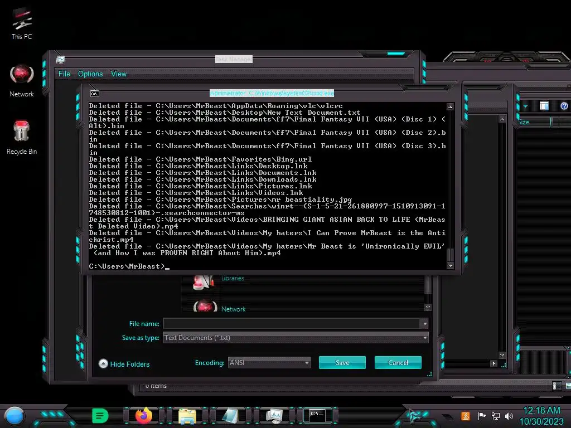Select Libraries icon in the save dialog
Image resolution: width=571 pixels, height=428 pixels.
(203, 282)
